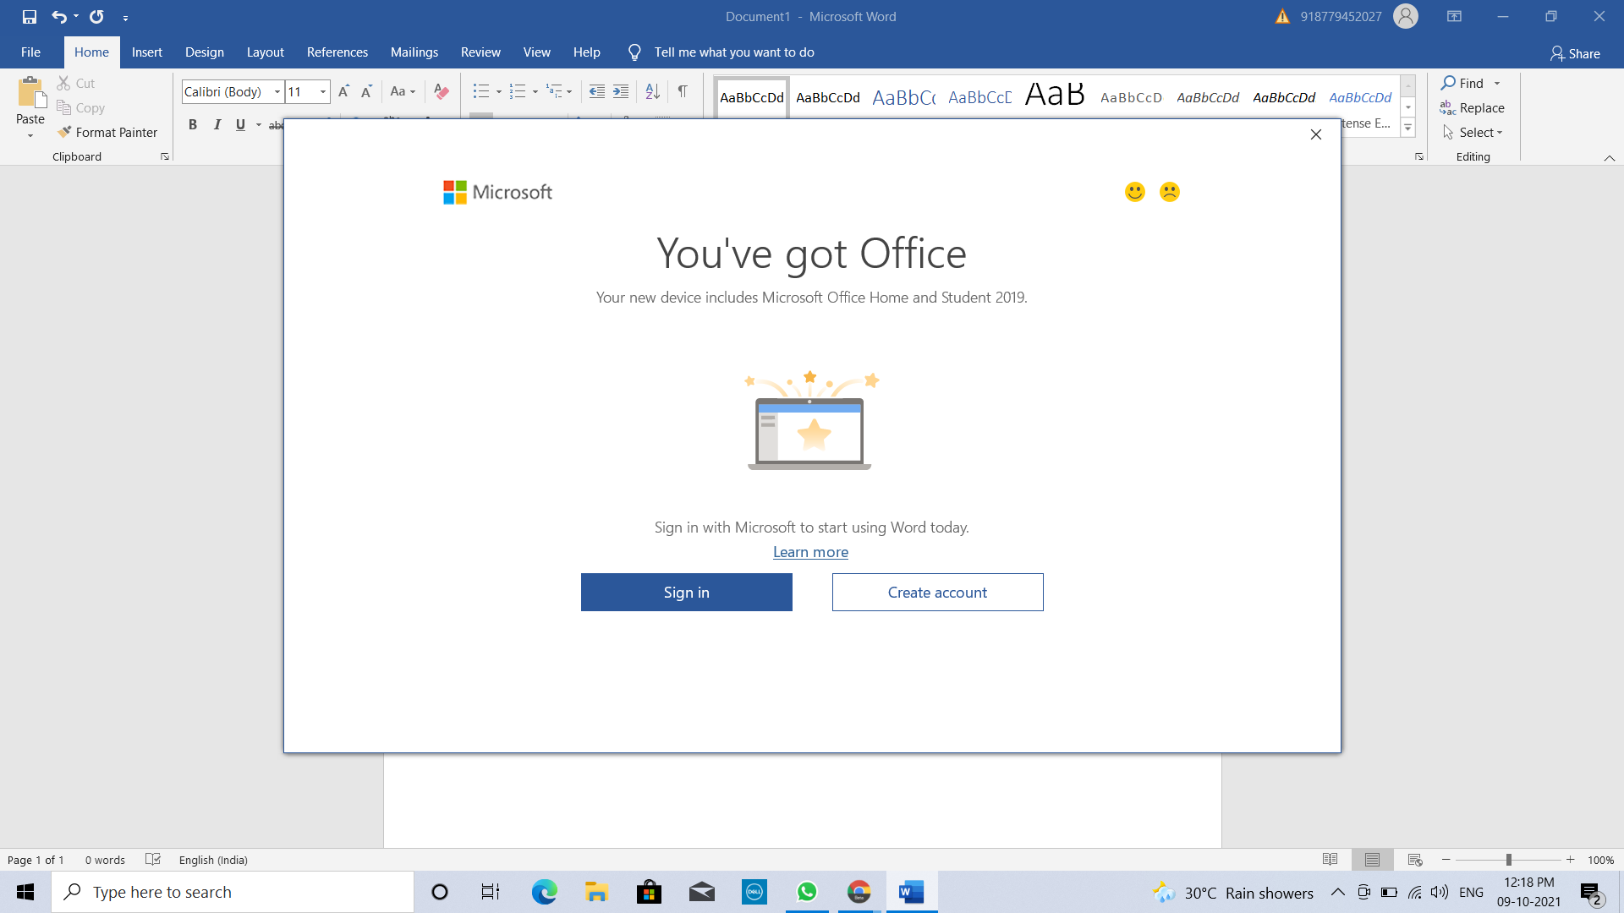Expand the font size dropdown

323,91
